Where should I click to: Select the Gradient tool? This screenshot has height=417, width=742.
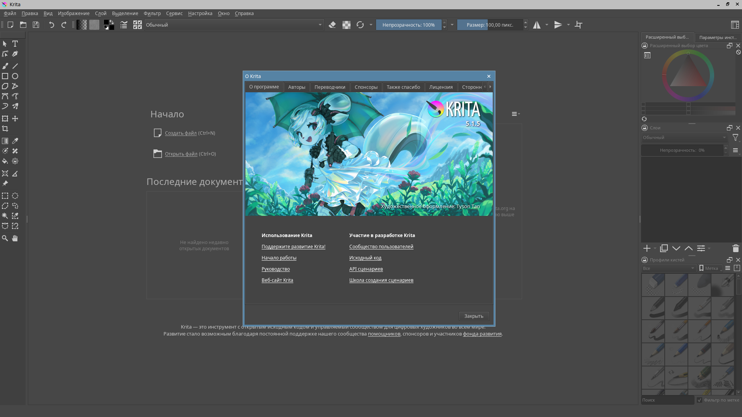click(x=5, y=141)
